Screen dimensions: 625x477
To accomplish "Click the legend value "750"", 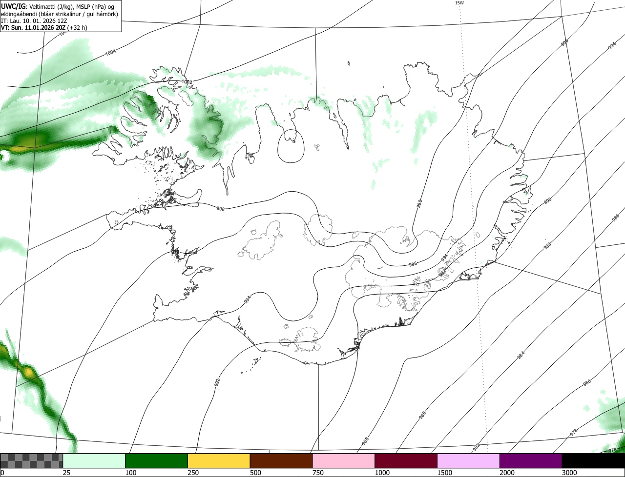I will coord(318,473).
